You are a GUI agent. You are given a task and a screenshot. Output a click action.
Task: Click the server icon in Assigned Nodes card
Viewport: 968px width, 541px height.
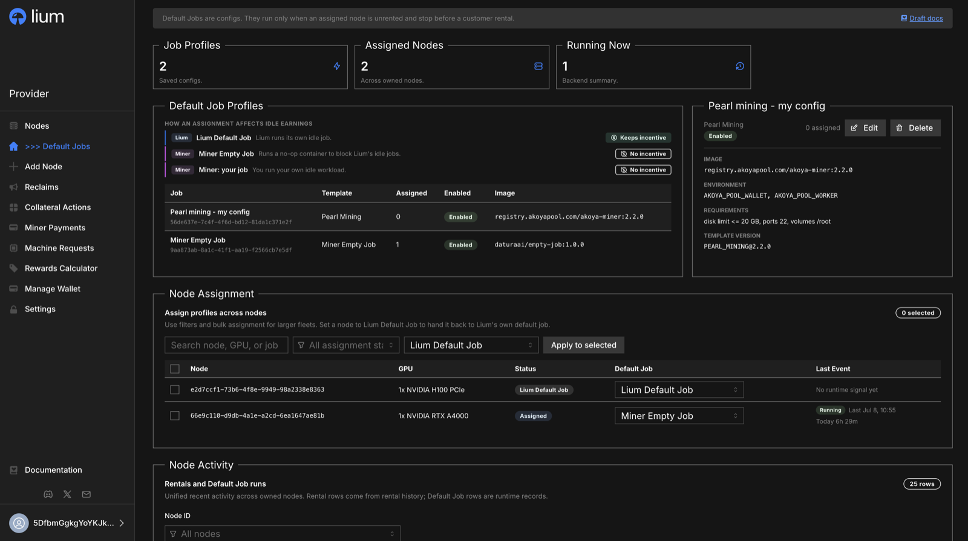tap(538, 66)
